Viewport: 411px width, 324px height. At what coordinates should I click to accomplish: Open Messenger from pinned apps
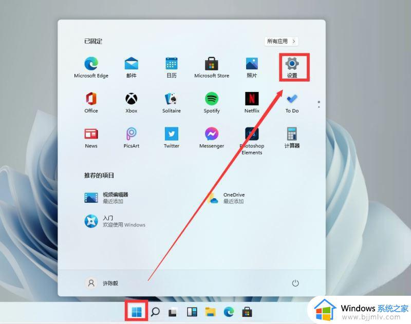[x=212, y=138]
